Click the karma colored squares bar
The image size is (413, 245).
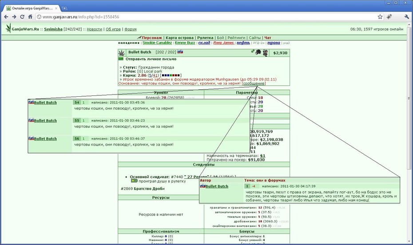171,75
